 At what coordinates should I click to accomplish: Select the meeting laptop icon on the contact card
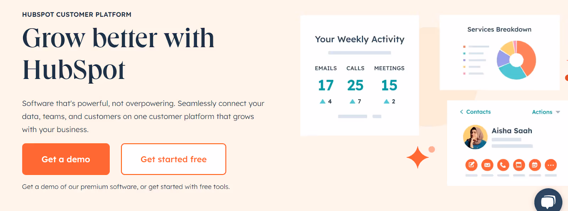(519, 165)
